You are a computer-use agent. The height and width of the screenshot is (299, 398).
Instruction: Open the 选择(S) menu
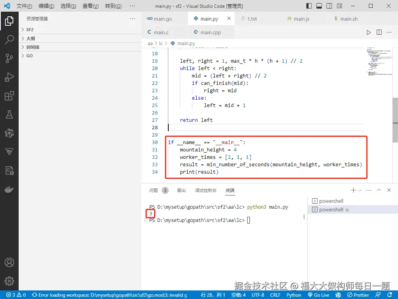(68, 6)
